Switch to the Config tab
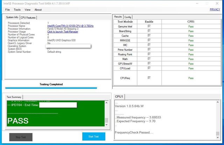224x145 pixels. pyautogui.click(x=128, y=17)
